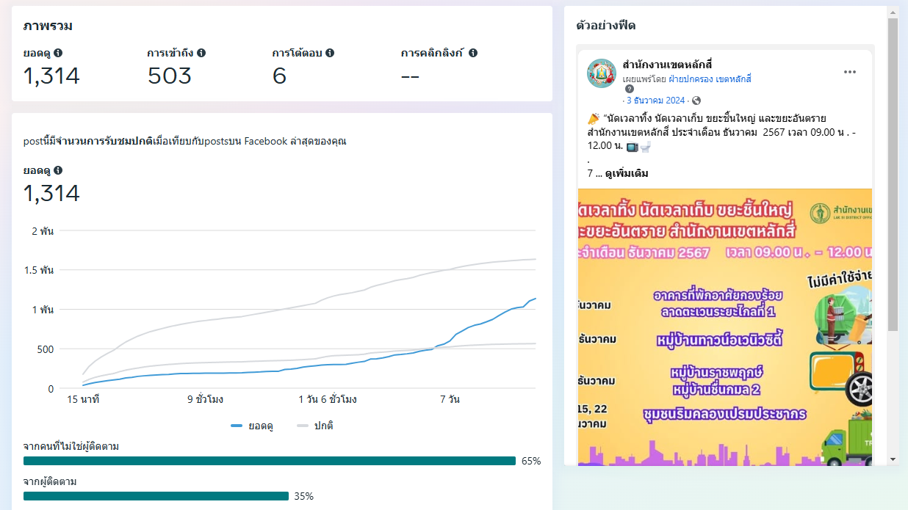The image size is (908, 510).
Task: Expand post text with ดูเพิ่มเติม
Action: click(627, 174)
